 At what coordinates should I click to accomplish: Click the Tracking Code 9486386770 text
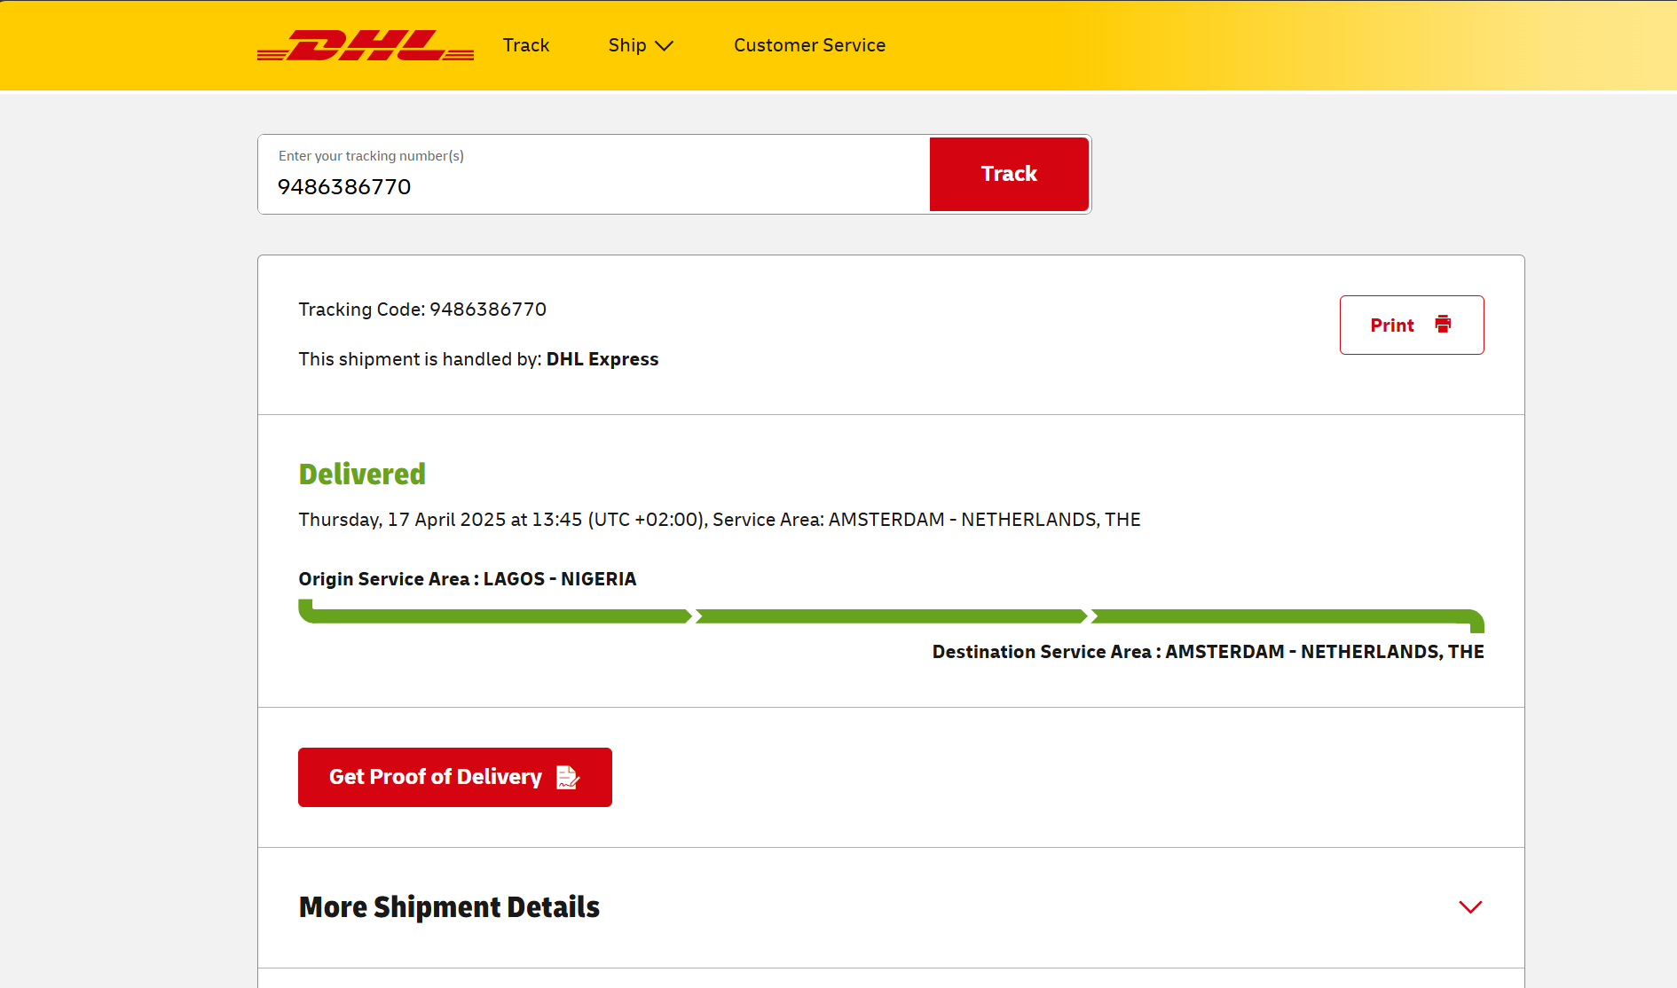click(422, 310)
